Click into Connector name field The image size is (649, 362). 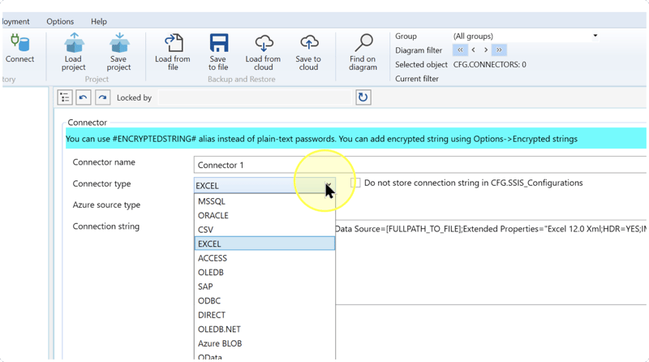419,165
